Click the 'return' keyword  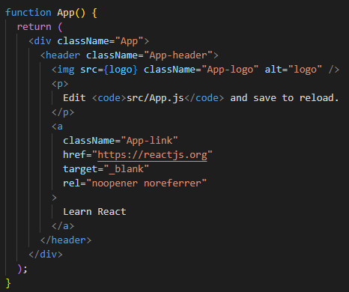(34, 27)
